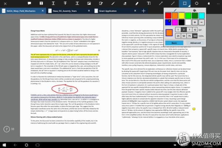
Task: Set stroke thickness to 12 pt
Action: click(x=195, y=30)
